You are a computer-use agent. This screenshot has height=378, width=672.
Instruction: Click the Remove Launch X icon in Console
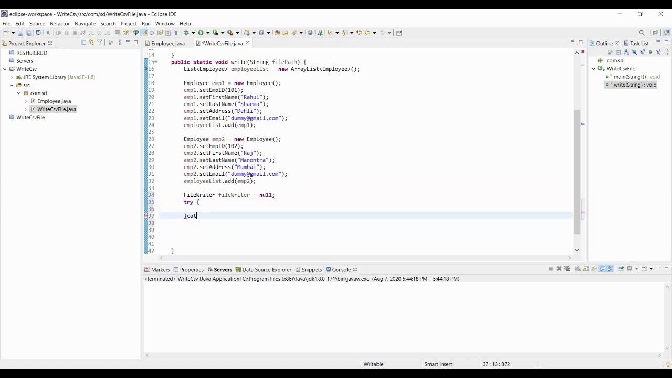coord(559,269)
